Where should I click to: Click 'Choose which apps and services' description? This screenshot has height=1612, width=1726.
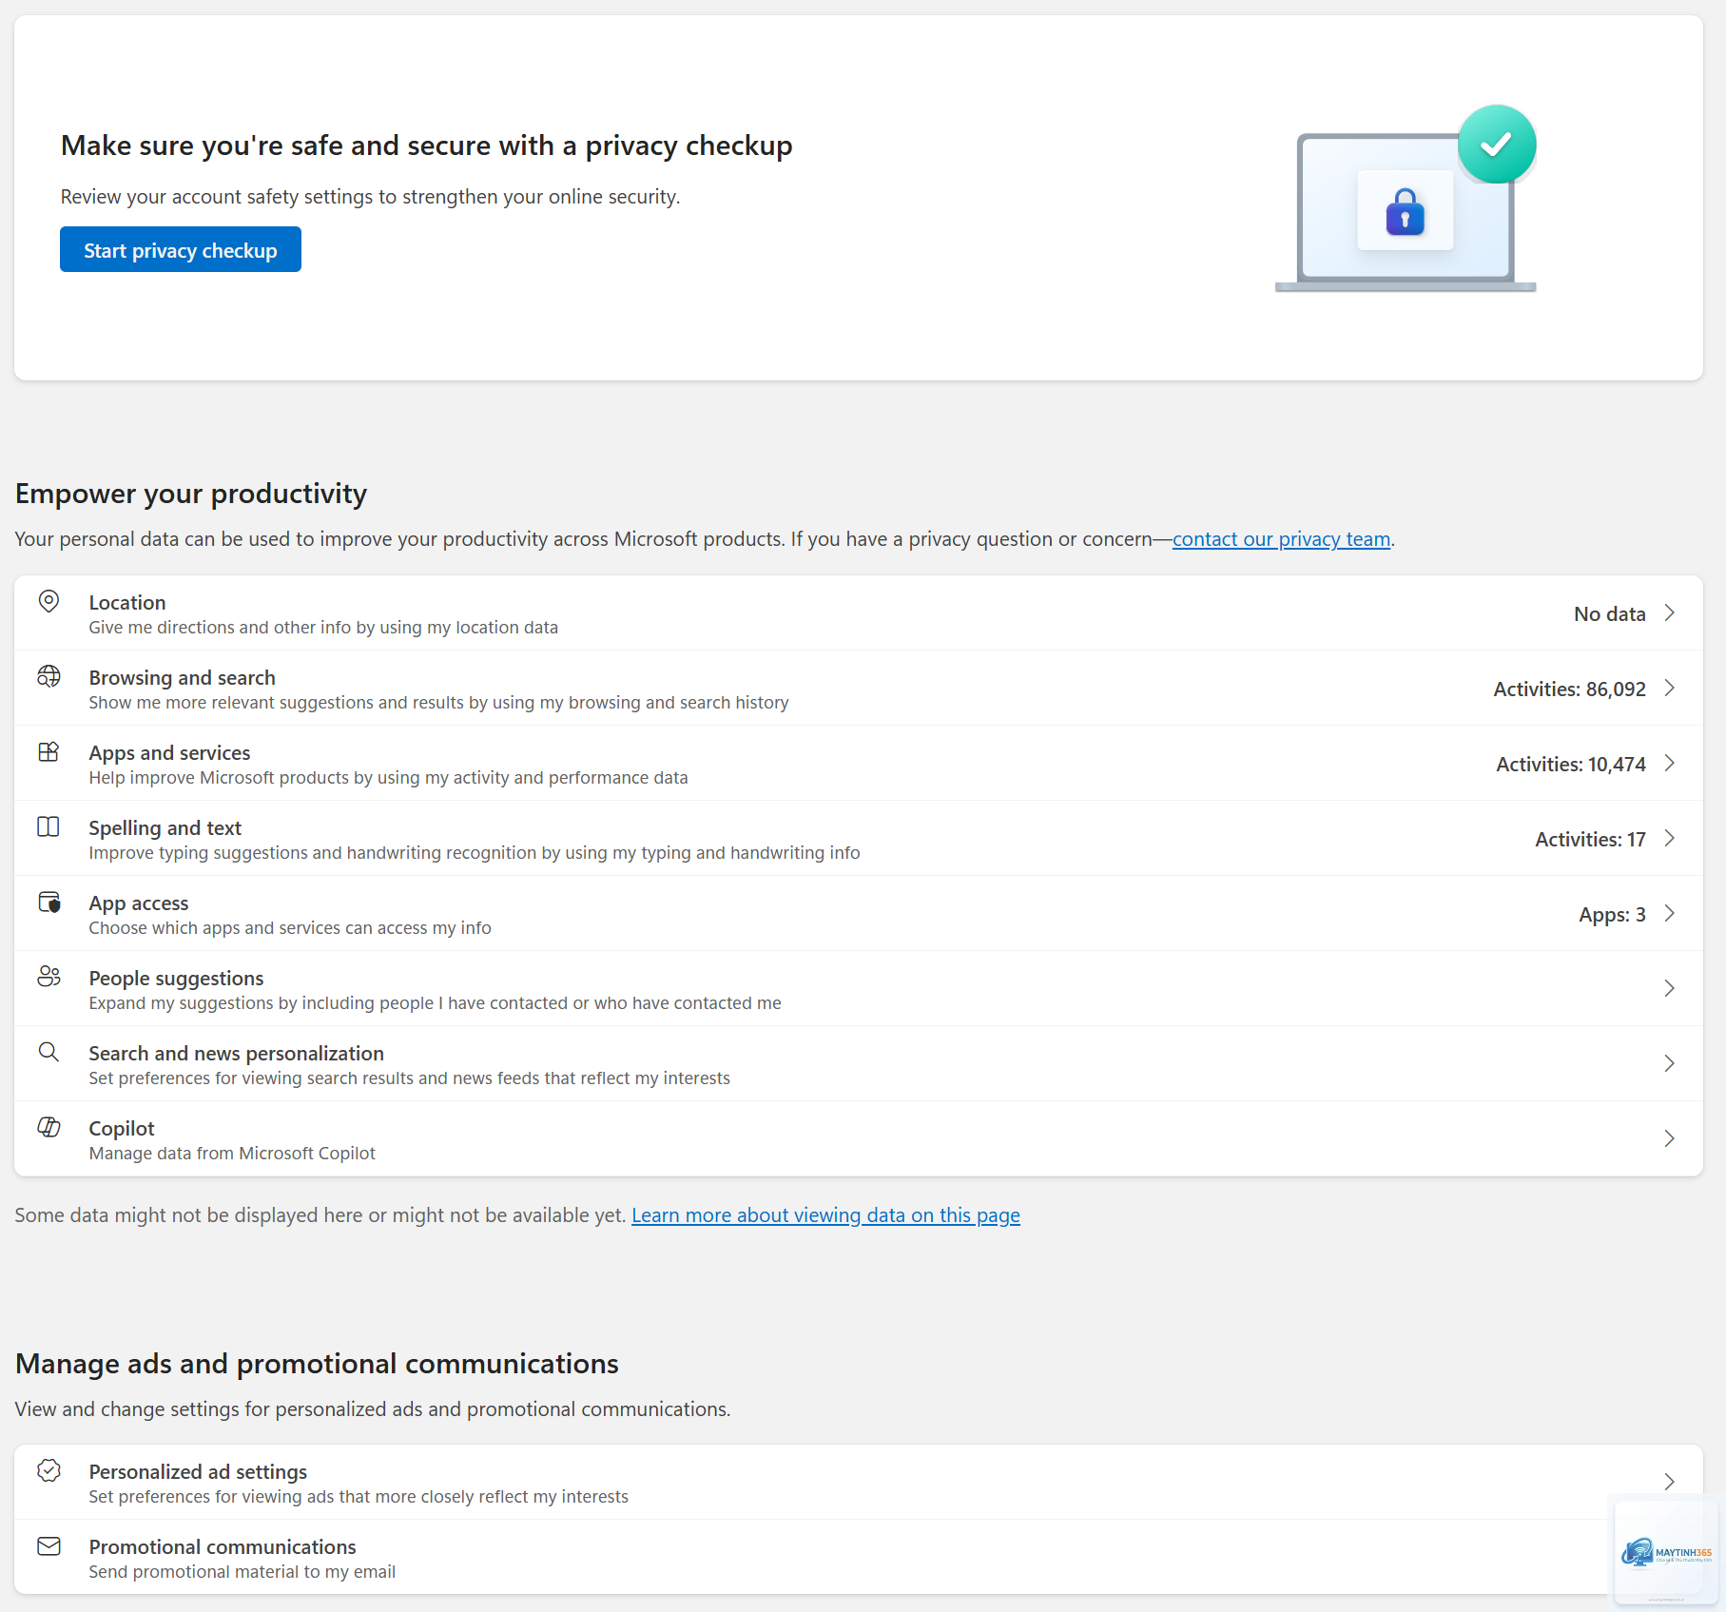290,927
